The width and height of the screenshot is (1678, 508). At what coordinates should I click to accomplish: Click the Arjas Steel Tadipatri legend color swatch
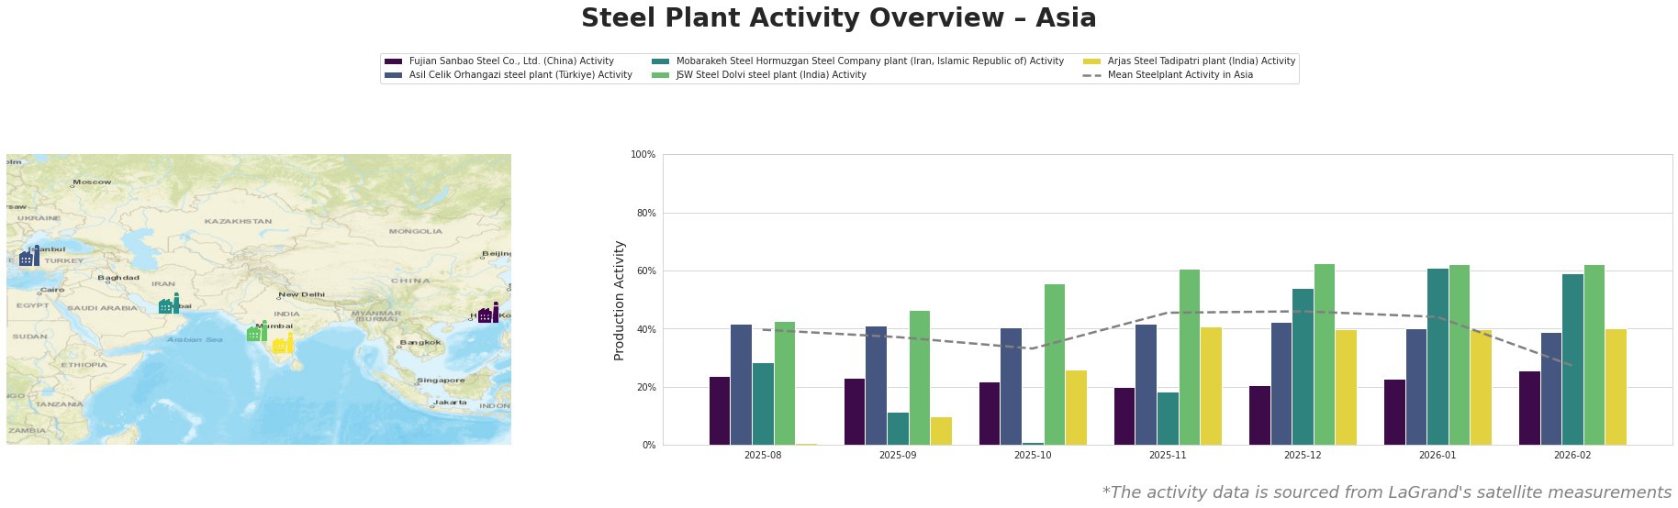click(x=1092, y=61)
